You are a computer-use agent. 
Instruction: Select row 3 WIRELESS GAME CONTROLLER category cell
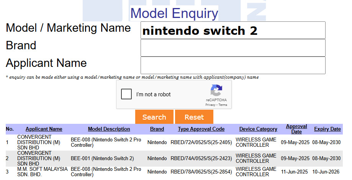[x=256, y=172]
